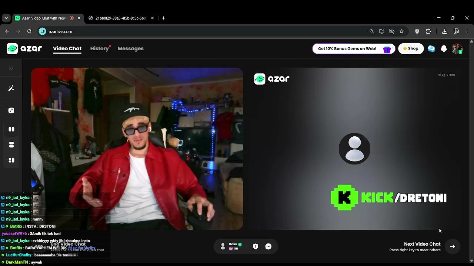This screenshot has width=474, height=266.
Task: Open the blue chat bubble icon in header
Action: [x=431, y=49]
